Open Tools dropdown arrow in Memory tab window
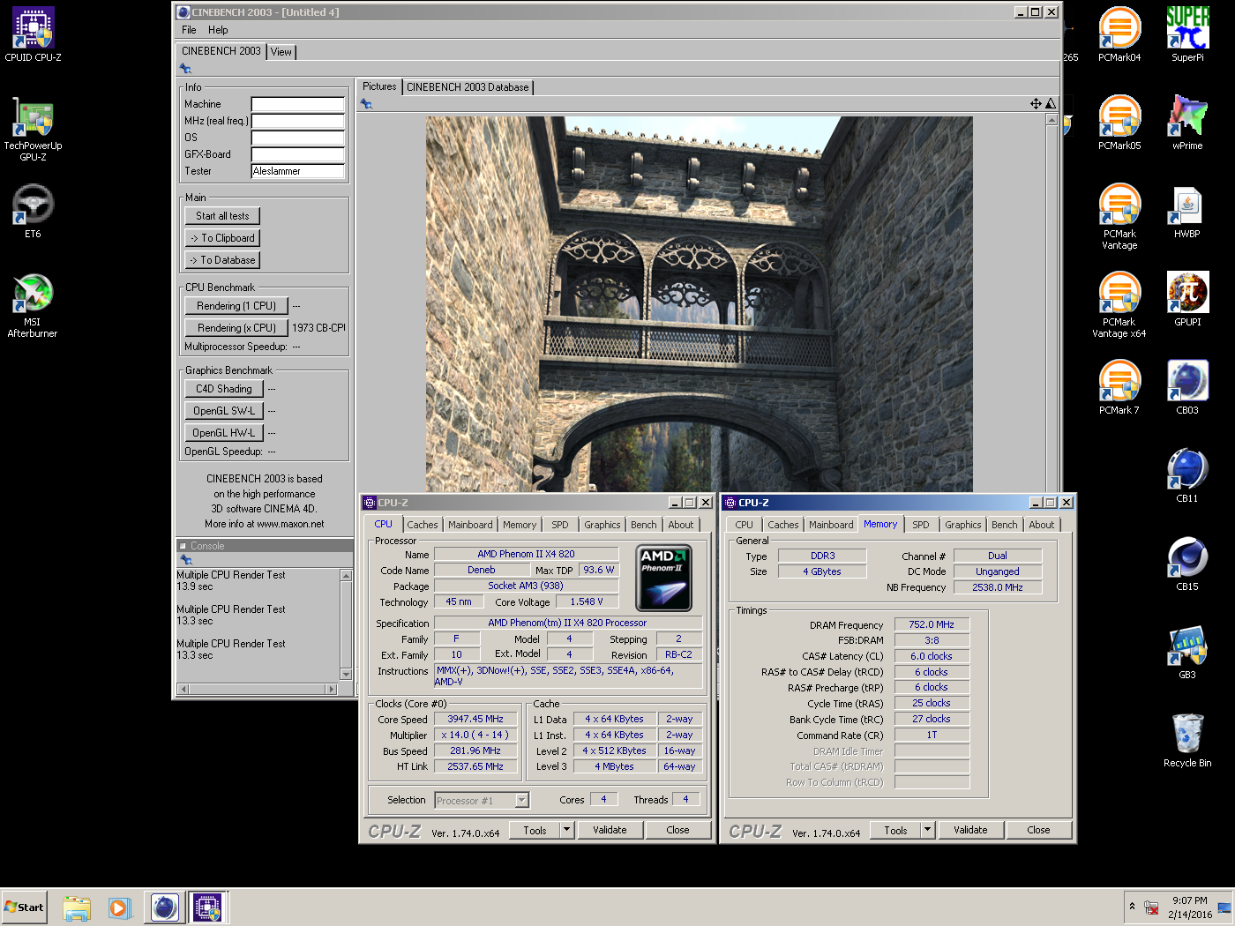 point(928,830)
